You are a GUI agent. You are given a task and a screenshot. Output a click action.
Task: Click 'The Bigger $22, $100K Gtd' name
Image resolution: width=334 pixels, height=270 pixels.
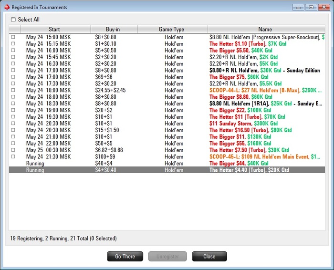click(x=240, y=110)
